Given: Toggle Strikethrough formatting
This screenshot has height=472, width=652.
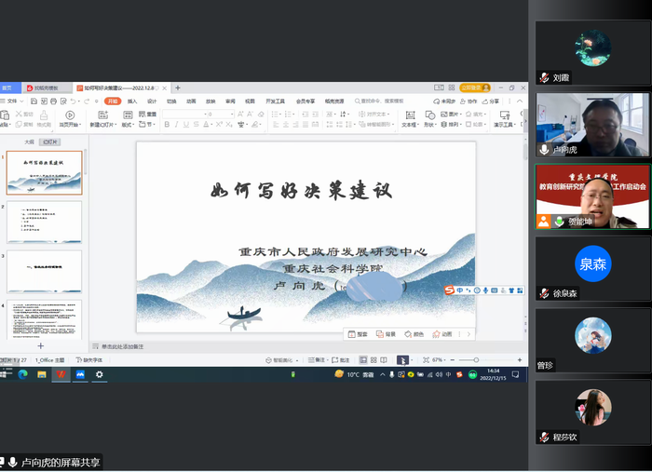Looking at the screenshot, I should 196,124.
